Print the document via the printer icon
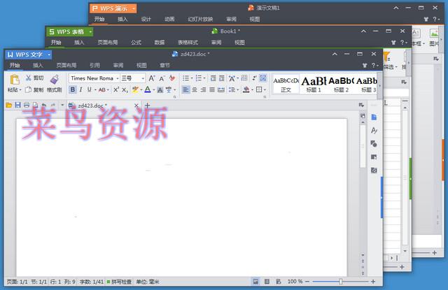The height and width of the screenshot is (290, 448). coord(27,106)
